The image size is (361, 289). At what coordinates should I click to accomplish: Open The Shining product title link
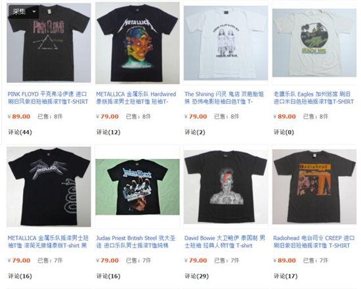click(x=224, y=98)
